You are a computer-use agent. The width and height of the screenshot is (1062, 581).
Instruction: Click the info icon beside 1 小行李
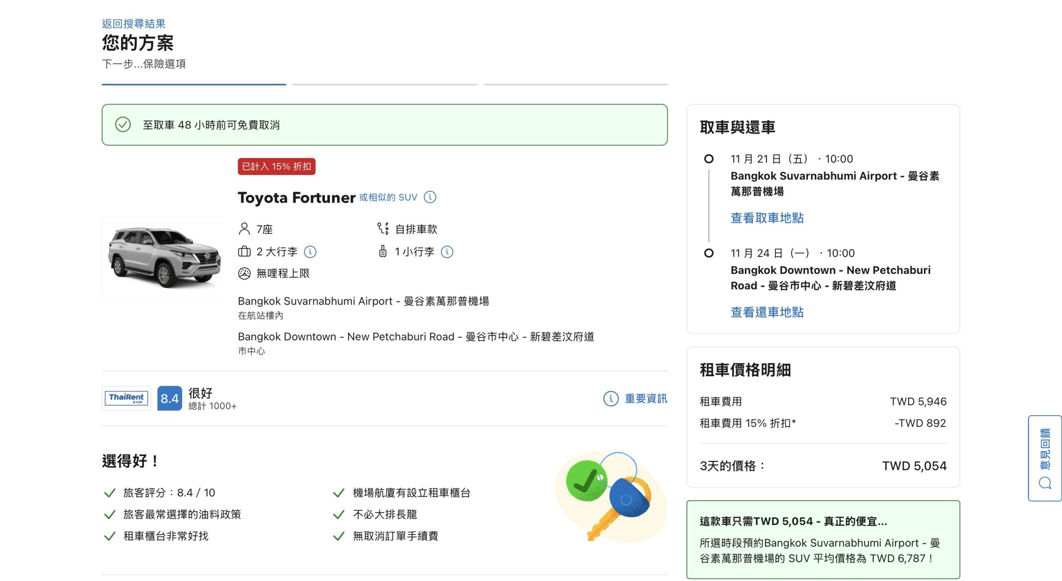447,252
